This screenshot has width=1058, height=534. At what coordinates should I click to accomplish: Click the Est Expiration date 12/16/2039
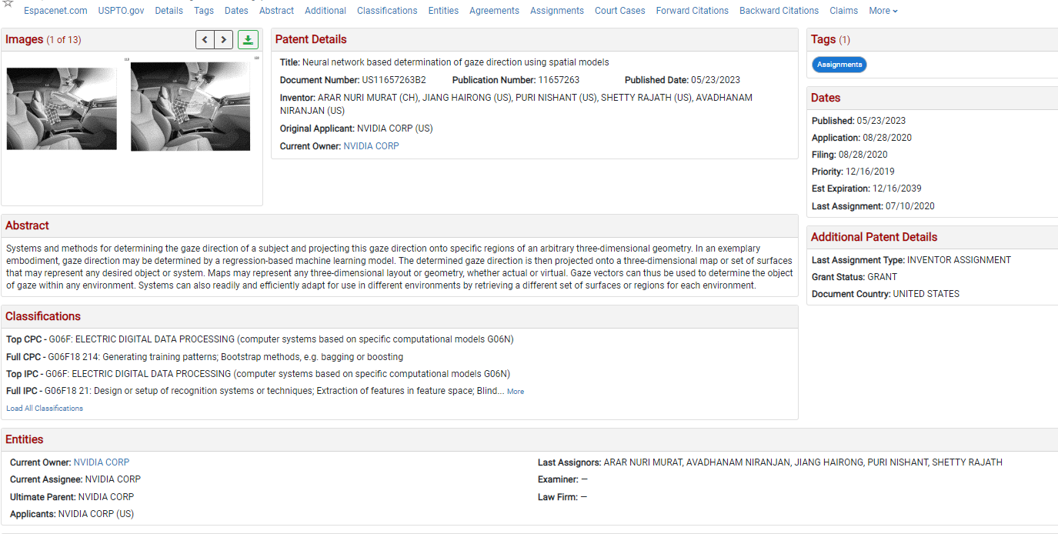tap(896, 189)
